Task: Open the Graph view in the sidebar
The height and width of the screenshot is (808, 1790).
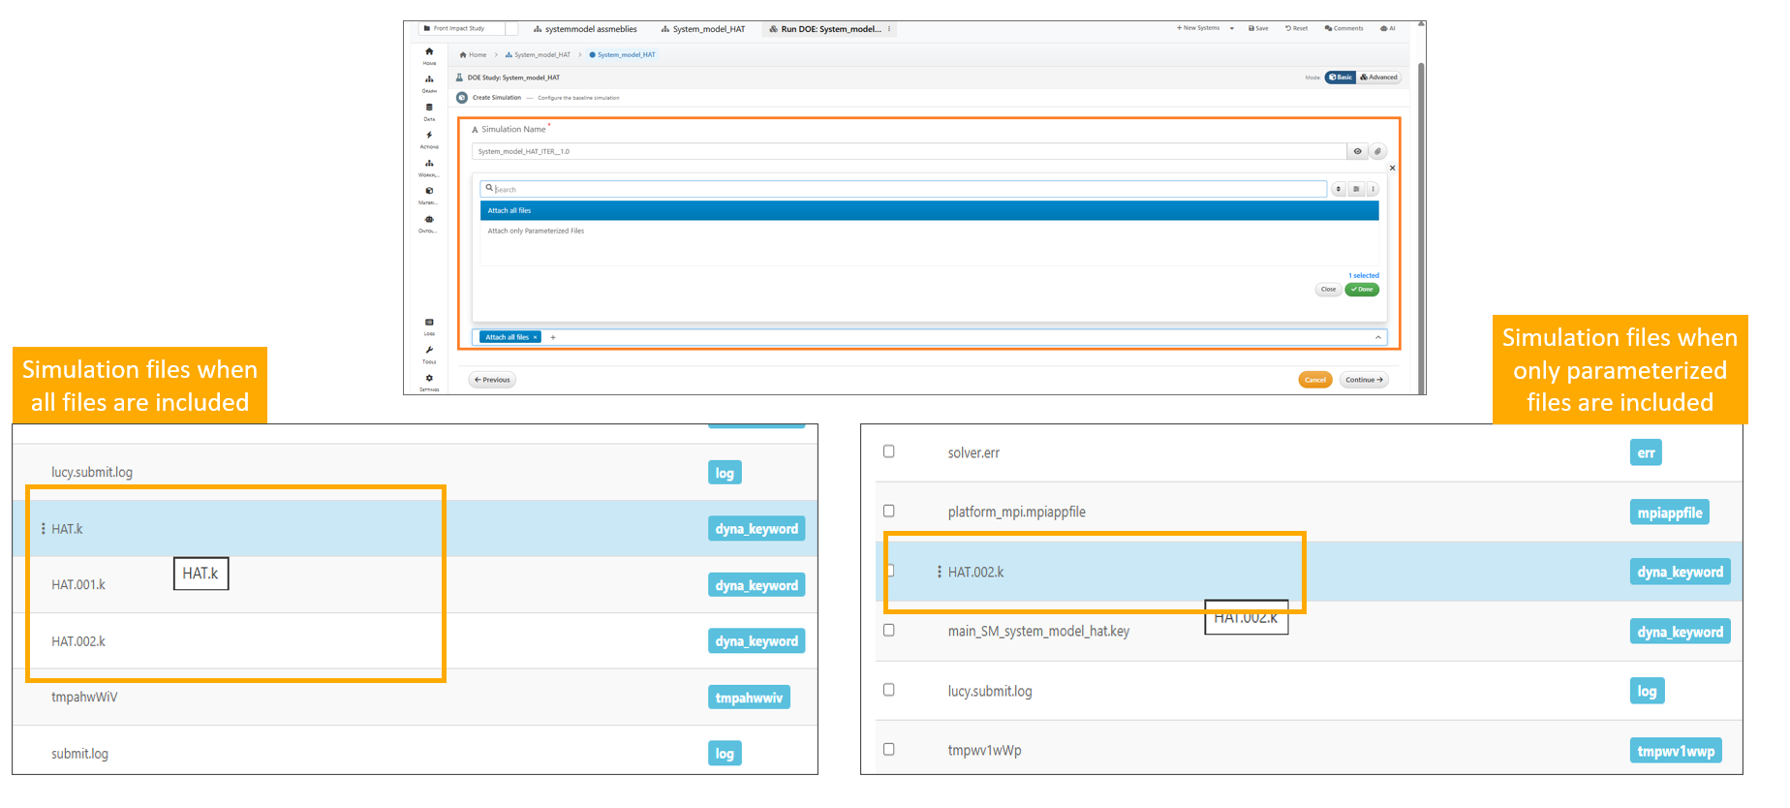Action: (x=429, y=80)
